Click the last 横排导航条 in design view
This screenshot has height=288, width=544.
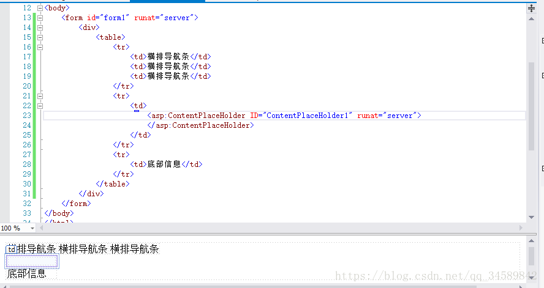[135, 249]
